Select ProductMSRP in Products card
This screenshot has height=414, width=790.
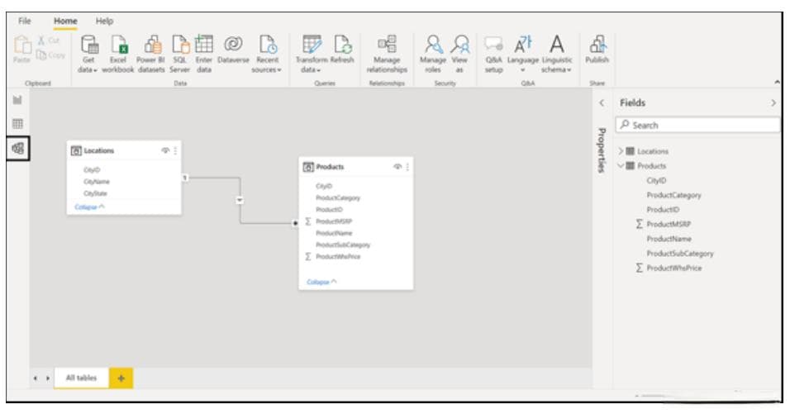(334, 221)
